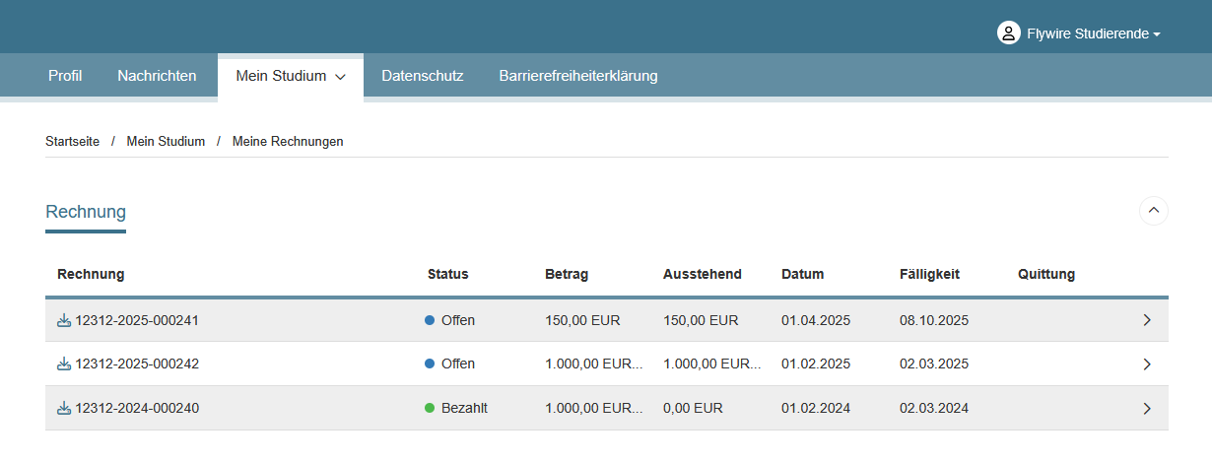Image resolution: width=1212 pixels, height=463 pixels.
Task: Click the 150,00 EUR Ausstehend cell
Action: pos(701,320)
